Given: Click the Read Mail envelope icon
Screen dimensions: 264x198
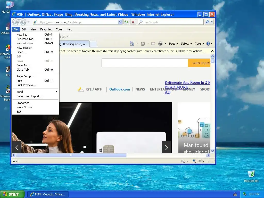Looking at the screenshot, I should [x=153, y=44].
